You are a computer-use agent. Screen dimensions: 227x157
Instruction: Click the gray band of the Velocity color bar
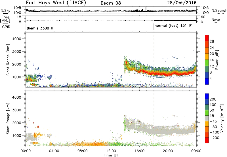[207, 118]
